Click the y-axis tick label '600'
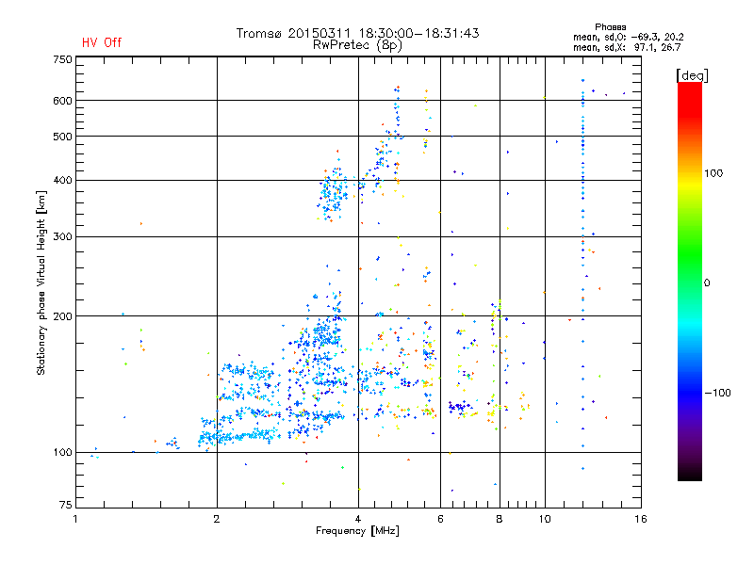This screenshot has width=754, height=565. click(x=62, y=101)
